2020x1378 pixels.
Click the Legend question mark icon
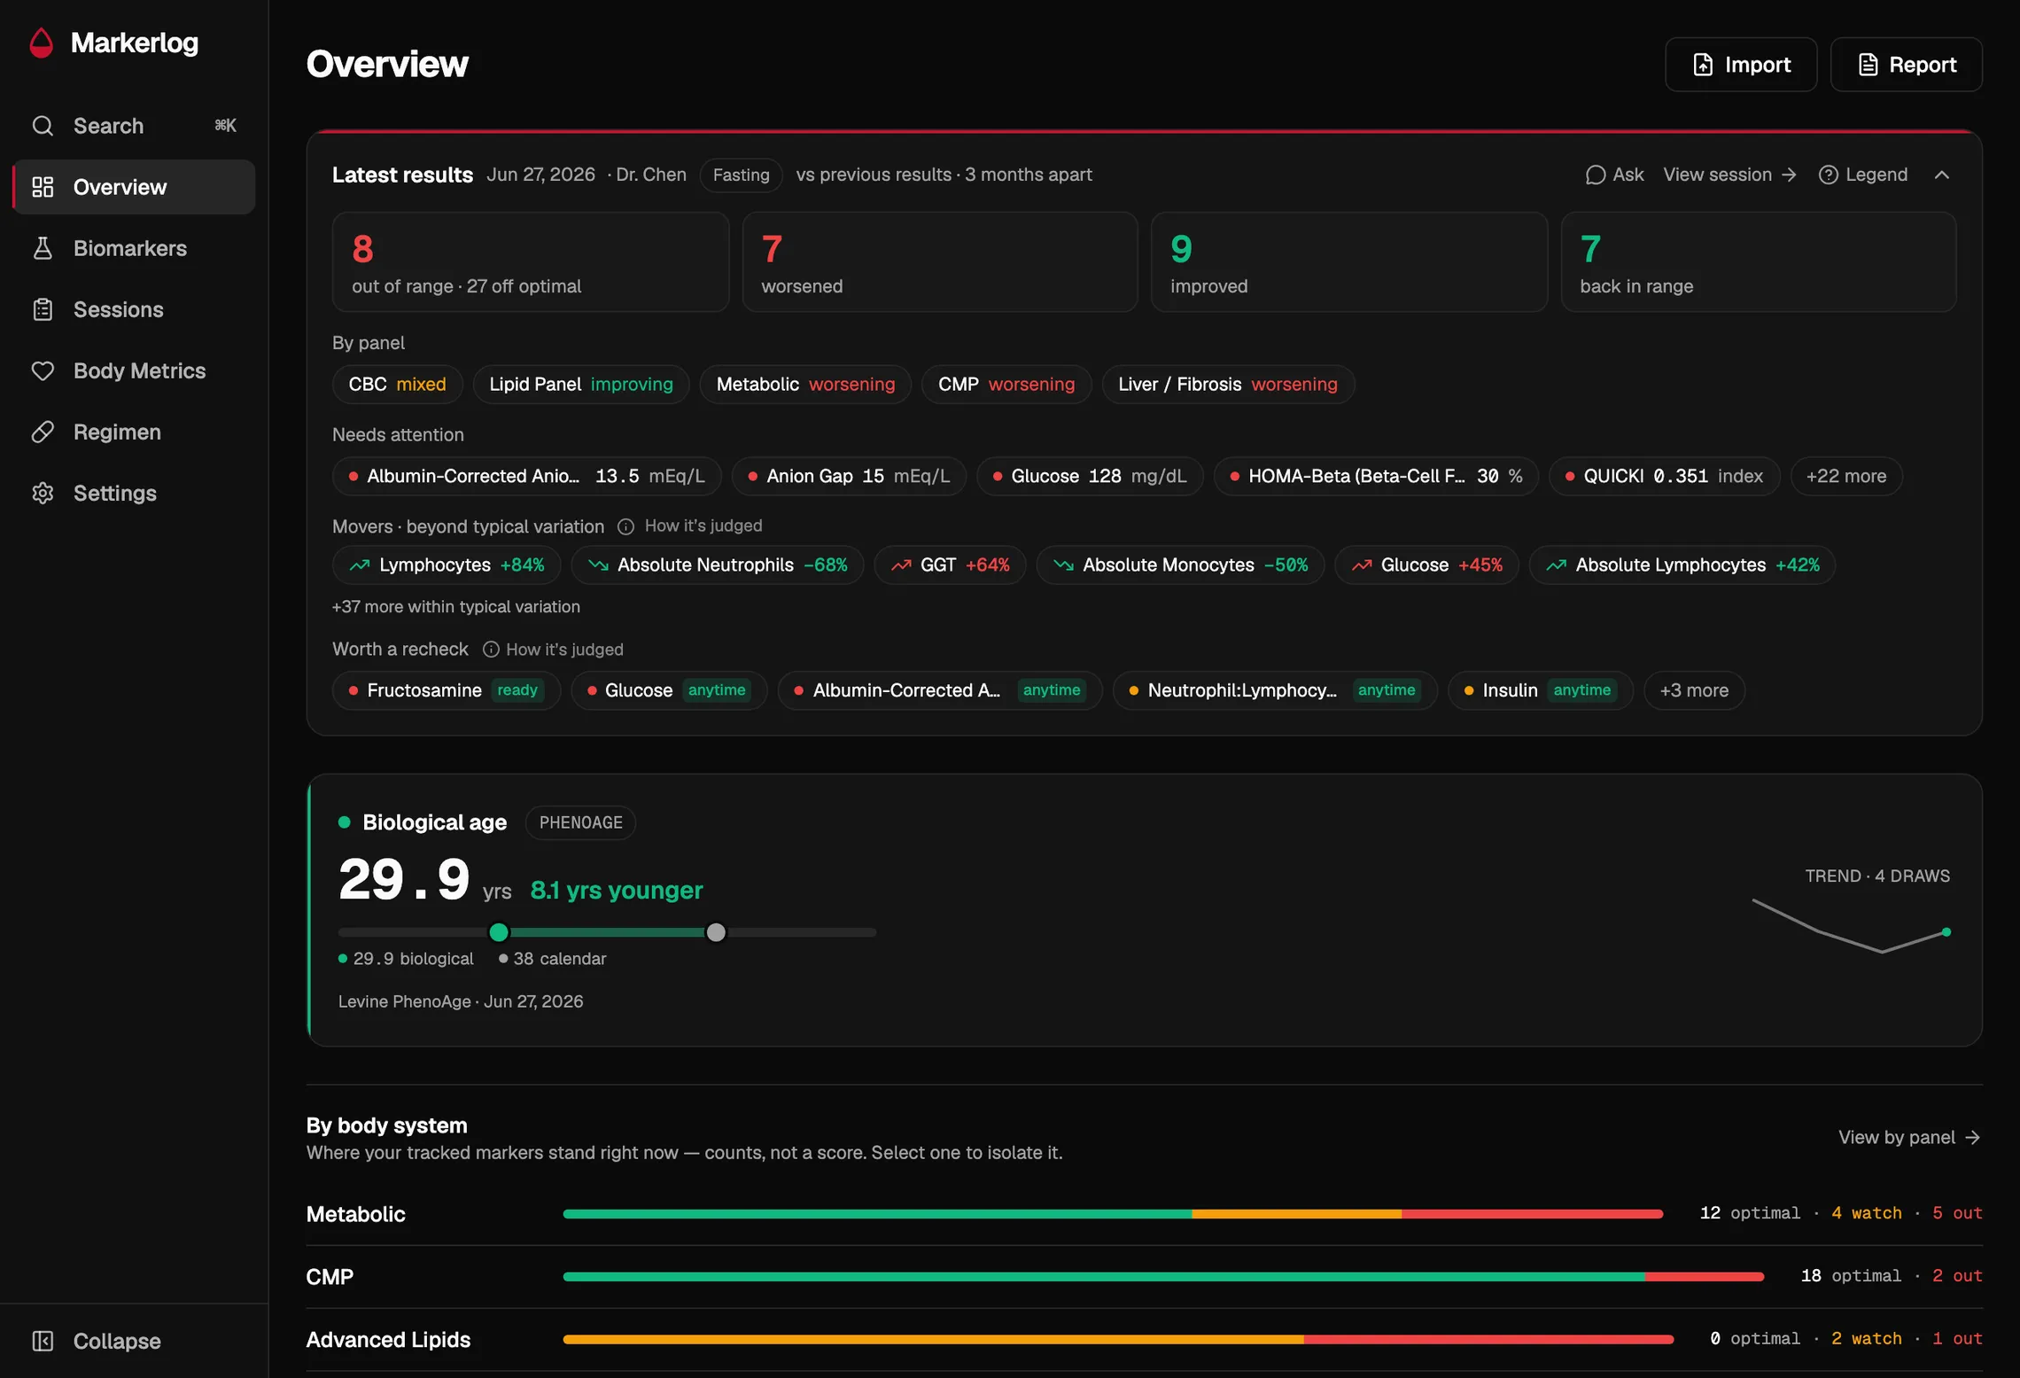pos(1828,175)
